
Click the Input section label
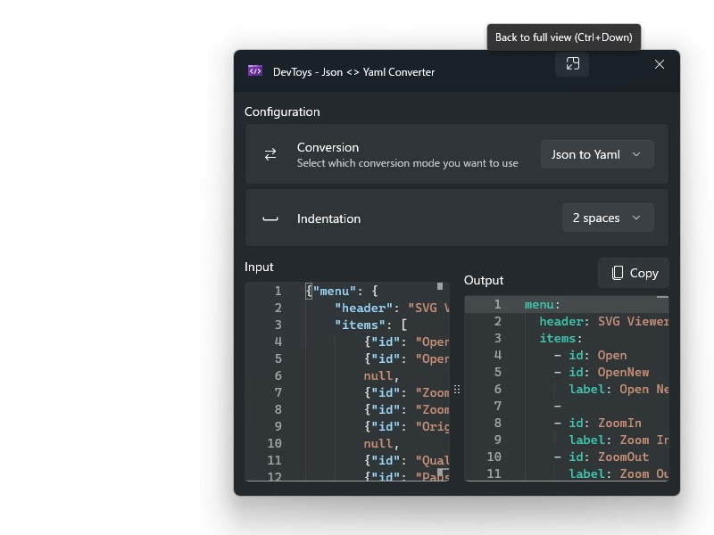tap(259, 267)
